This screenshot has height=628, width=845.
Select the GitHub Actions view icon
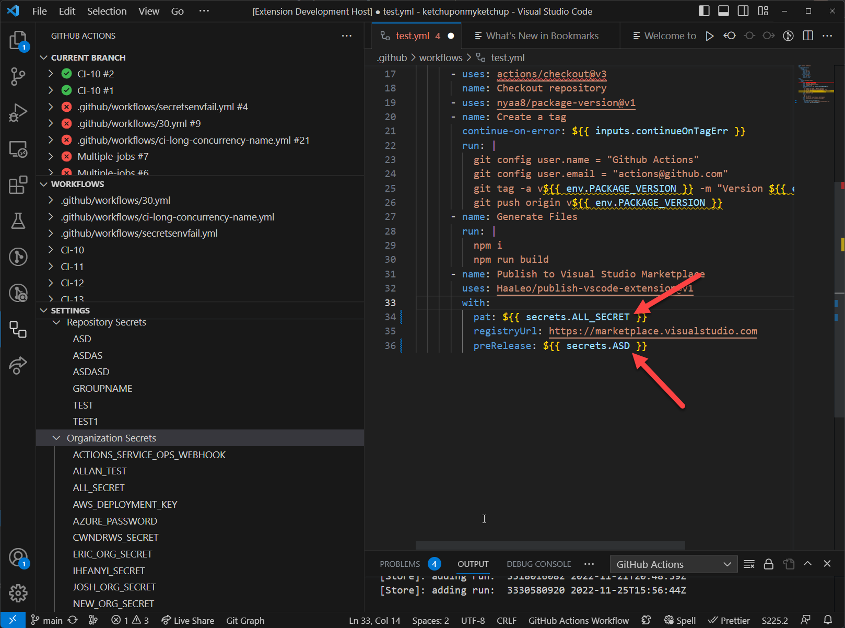tap(18, 329)
